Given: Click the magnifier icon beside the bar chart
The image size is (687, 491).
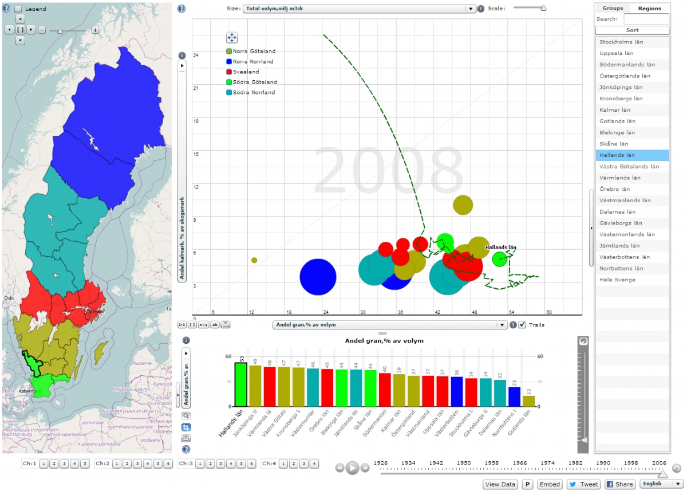Looking at the screenshot, I should coord(186,416).
